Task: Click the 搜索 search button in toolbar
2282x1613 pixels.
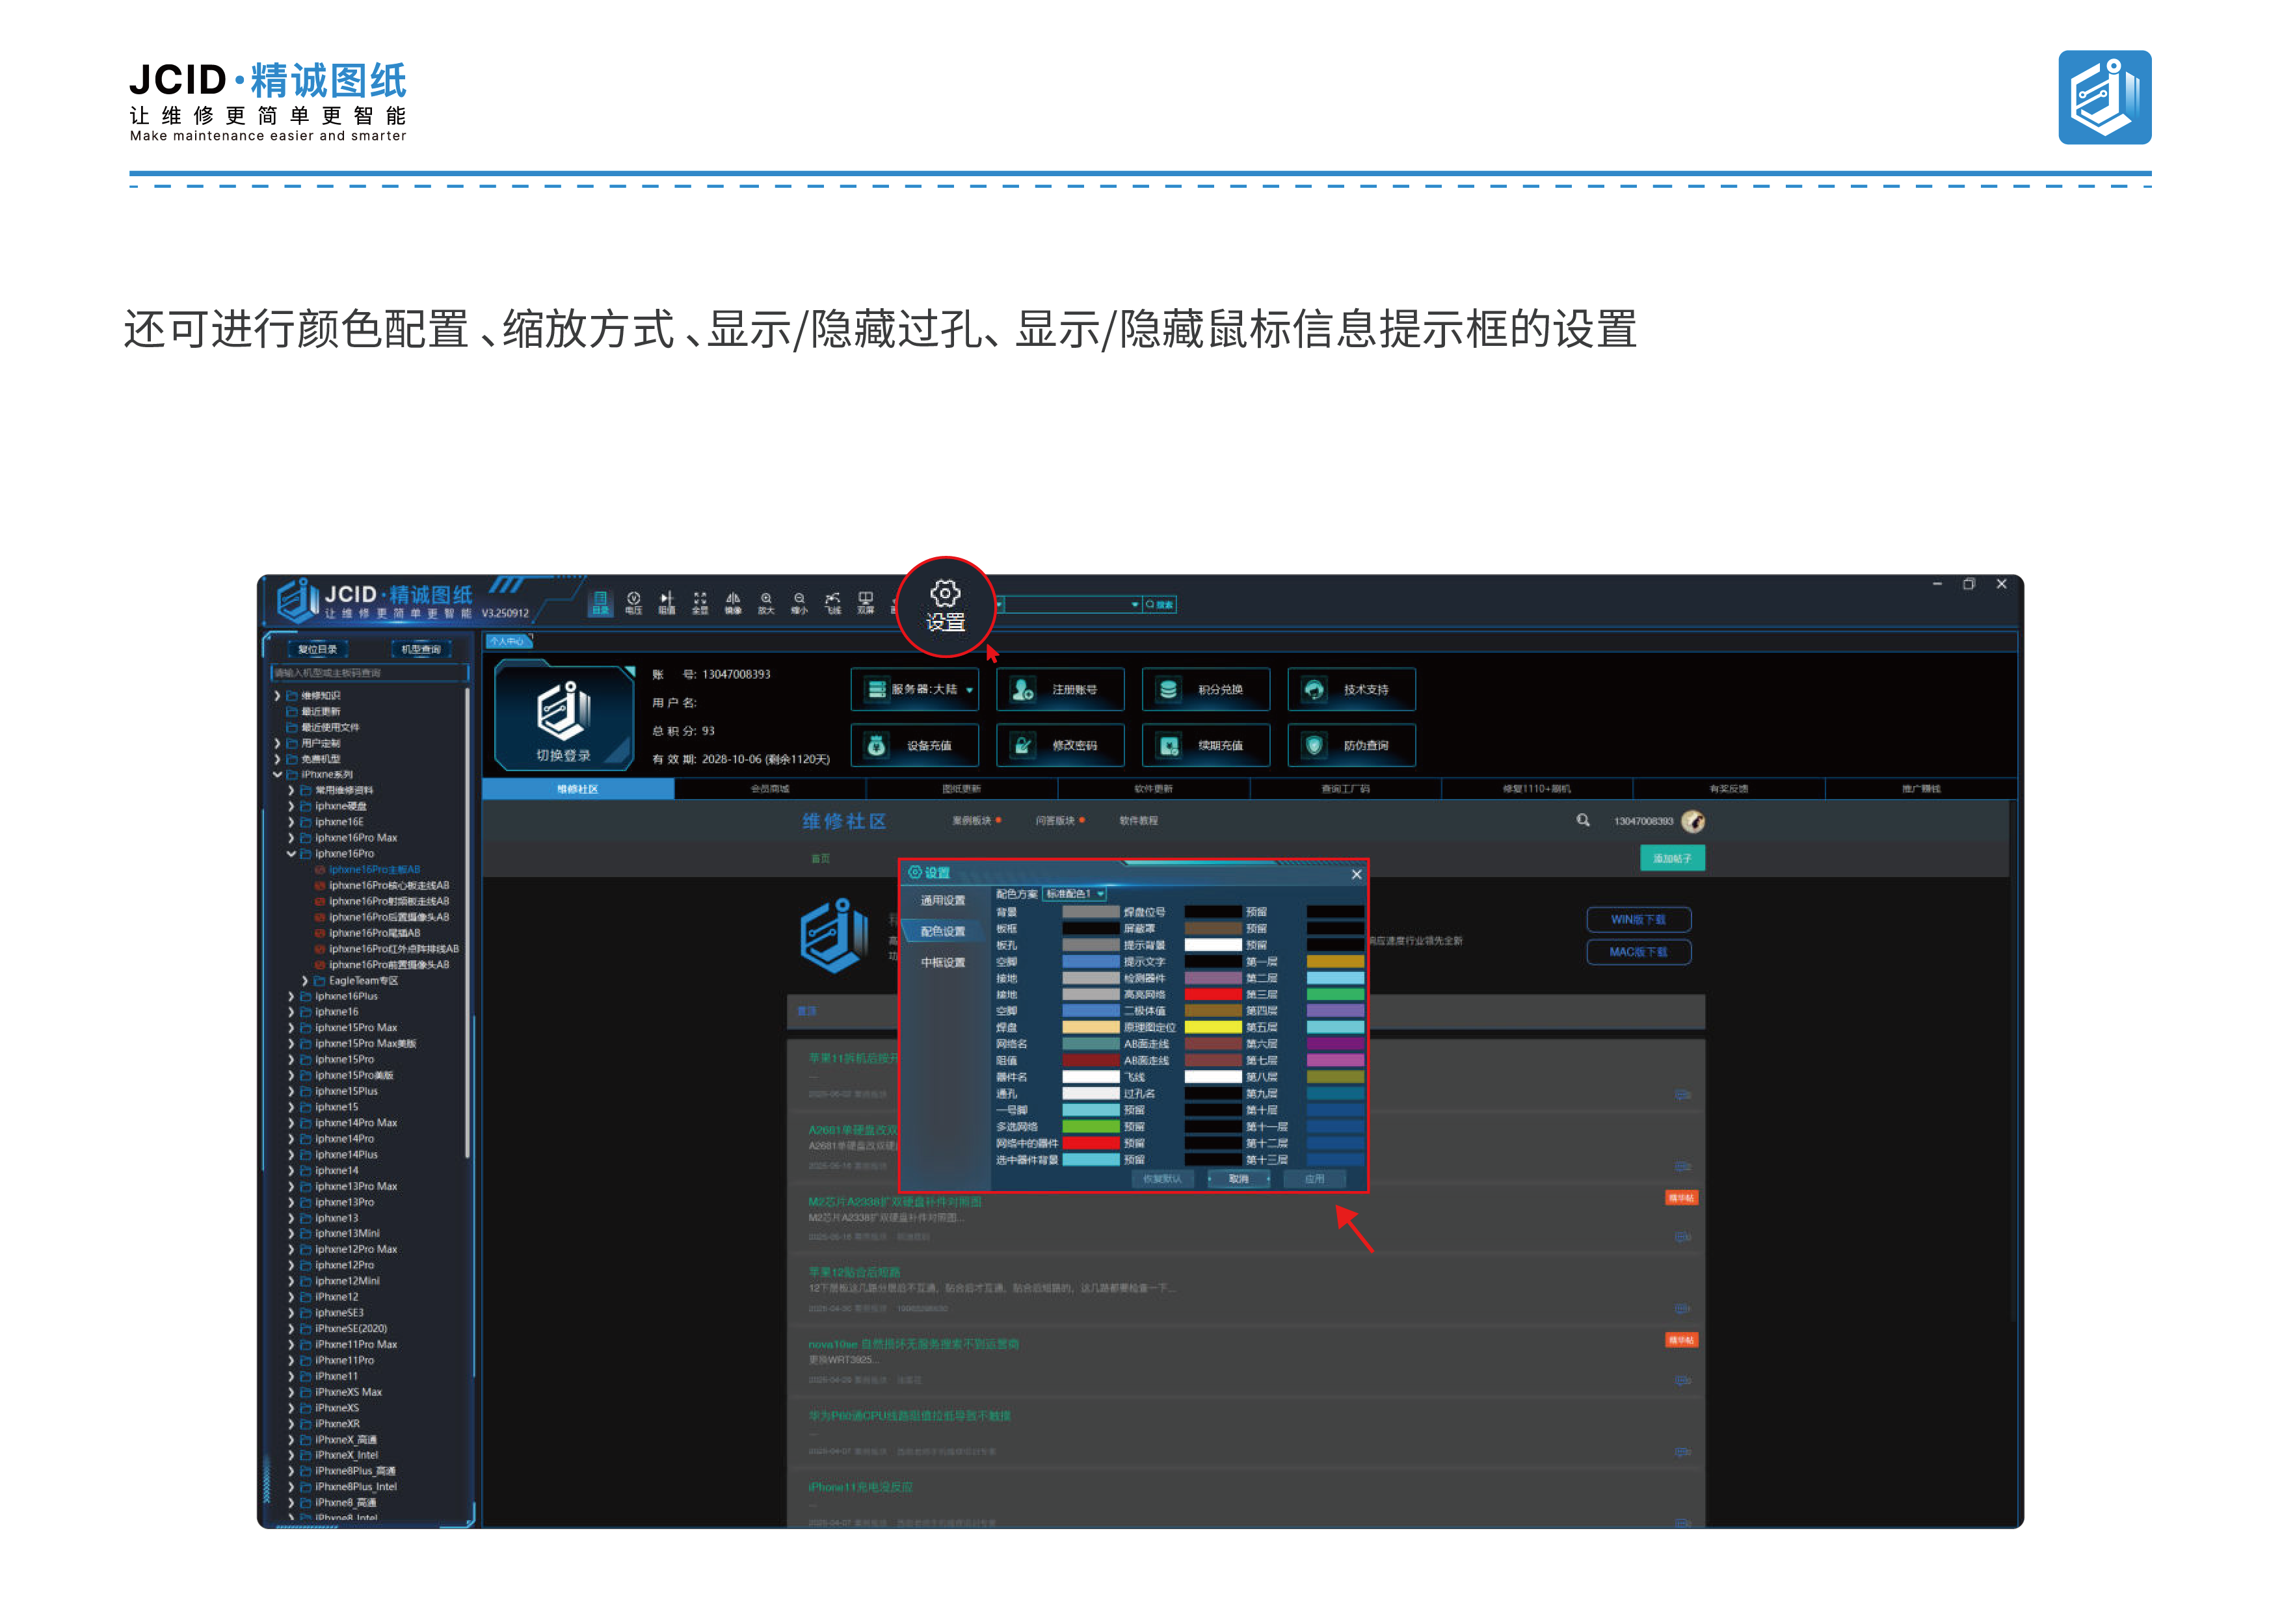Action: point(1160,604)
